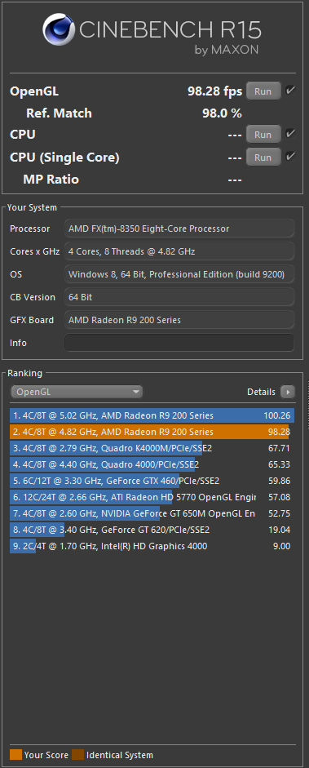The image size is (309, 768).
Task: Select GFX Board field Radeon R9 200
Action: (x=179, y=320)
